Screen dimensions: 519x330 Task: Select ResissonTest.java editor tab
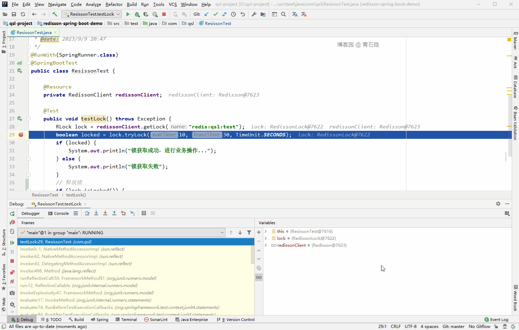coord(34,32)
